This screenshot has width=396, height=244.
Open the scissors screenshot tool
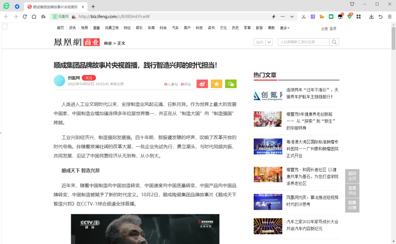click(x=304, y=17)
